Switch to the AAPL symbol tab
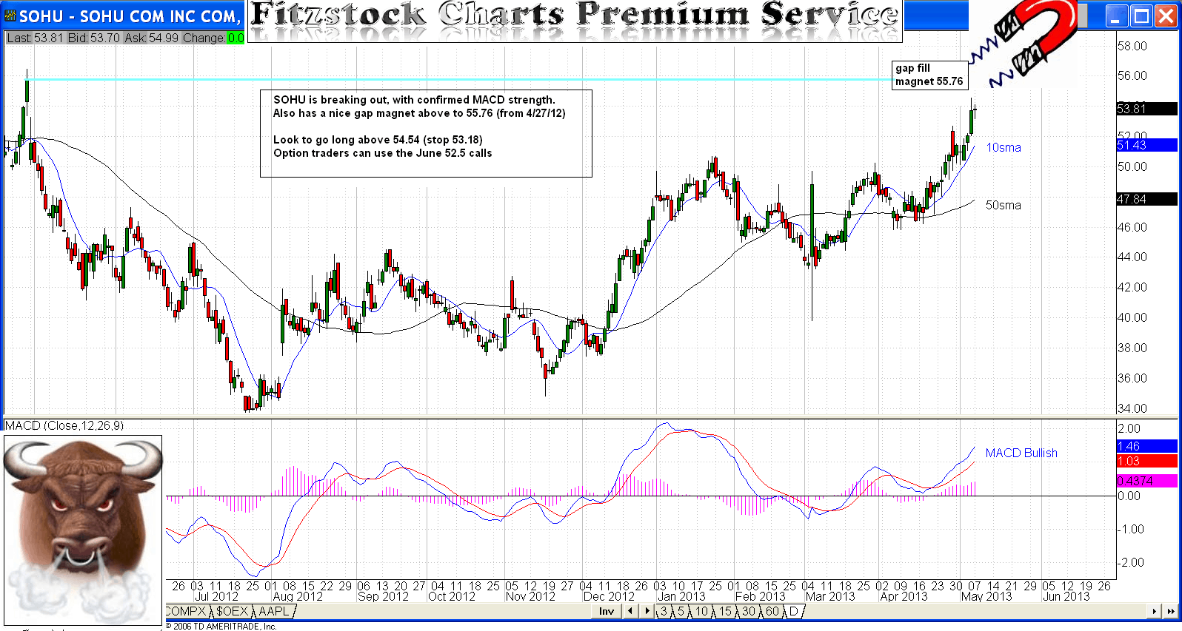Screen dimensions: 1182x631 [274, 611]
